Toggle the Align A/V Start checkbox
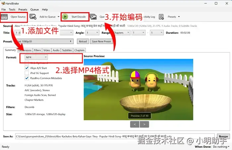232x150 pixels. click(27, 68)
